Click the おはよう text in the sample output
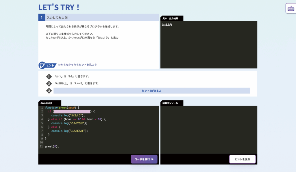This screenshot has width=296, height=172. point(167,25)
